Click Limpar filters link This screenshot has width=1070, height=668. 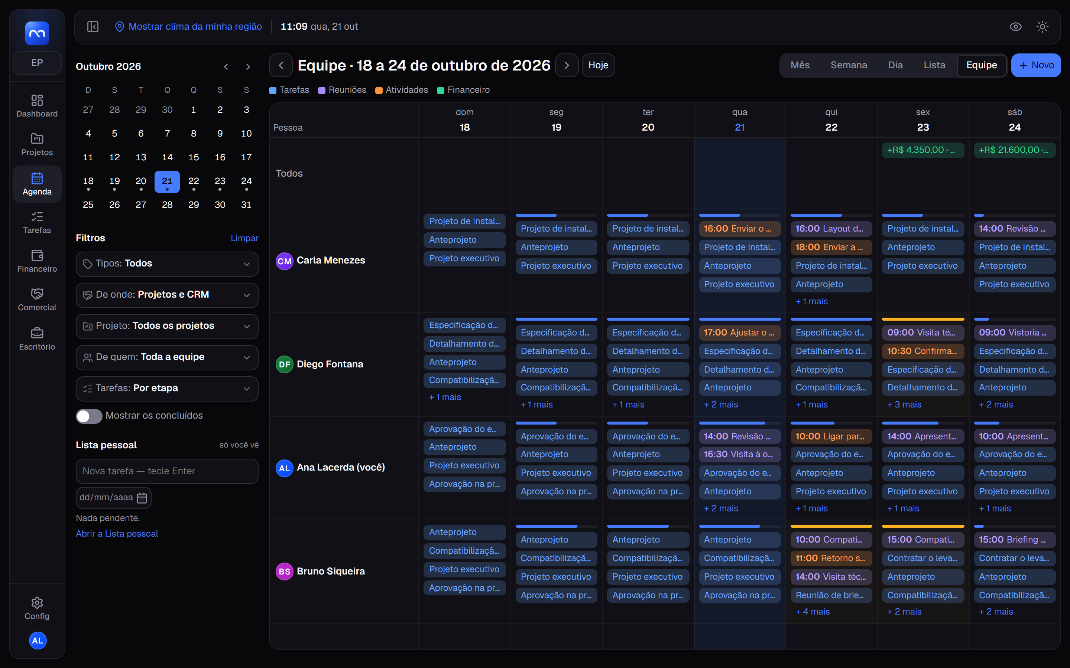pyautogui.click(x=244, y=238)
